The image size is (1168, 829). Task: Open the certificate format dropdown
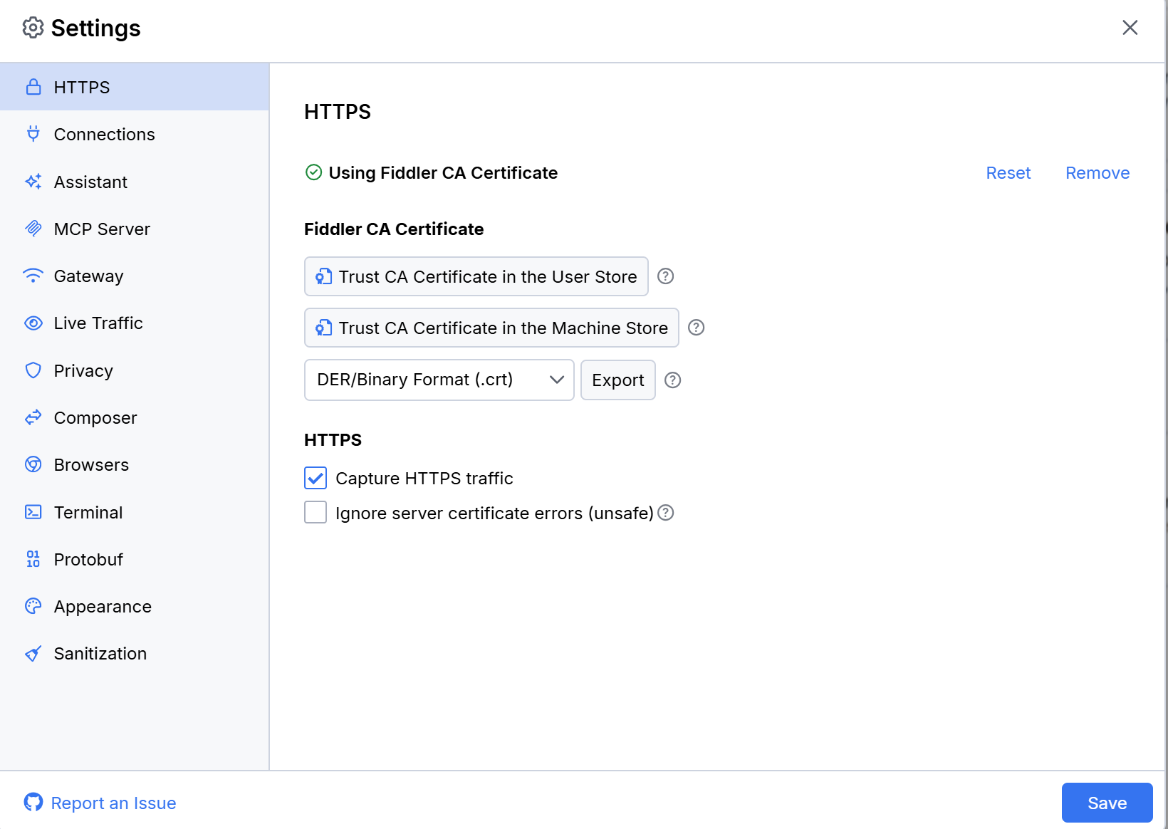click(439, 380)
